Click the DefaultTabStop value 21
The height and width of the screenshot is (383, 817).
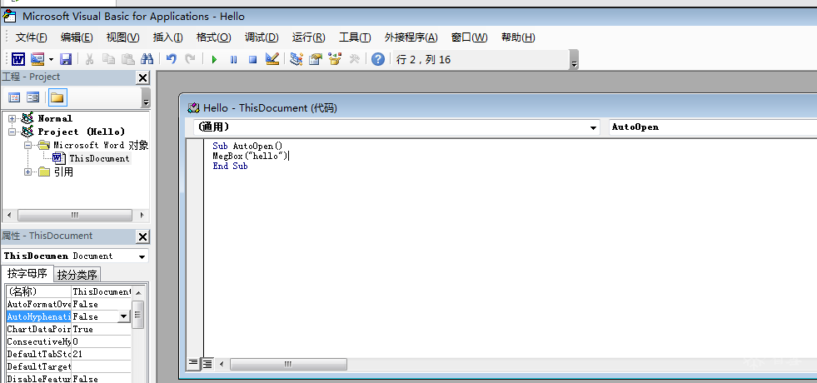101,355
